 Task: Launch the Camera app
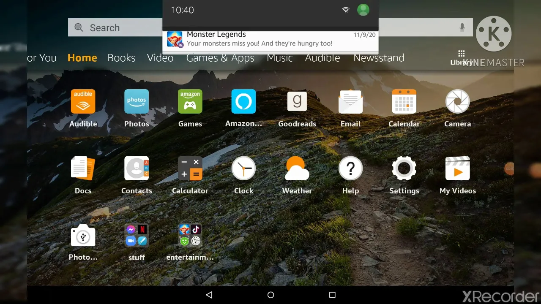(458, 101)
